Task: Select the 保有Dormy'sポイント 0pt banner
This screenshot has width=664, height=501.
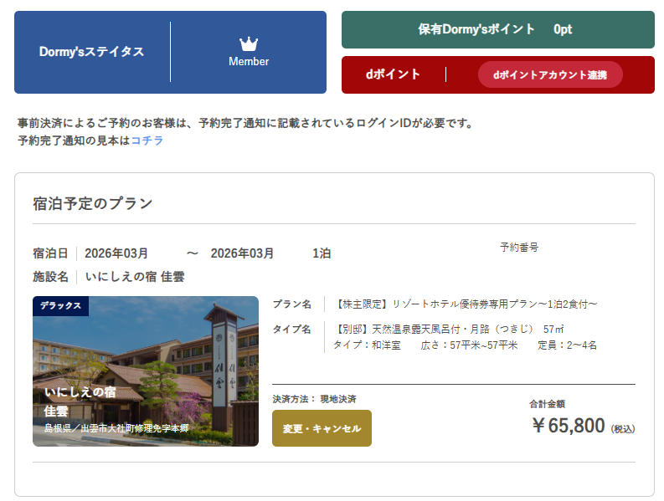Action: tap(497, 29)
